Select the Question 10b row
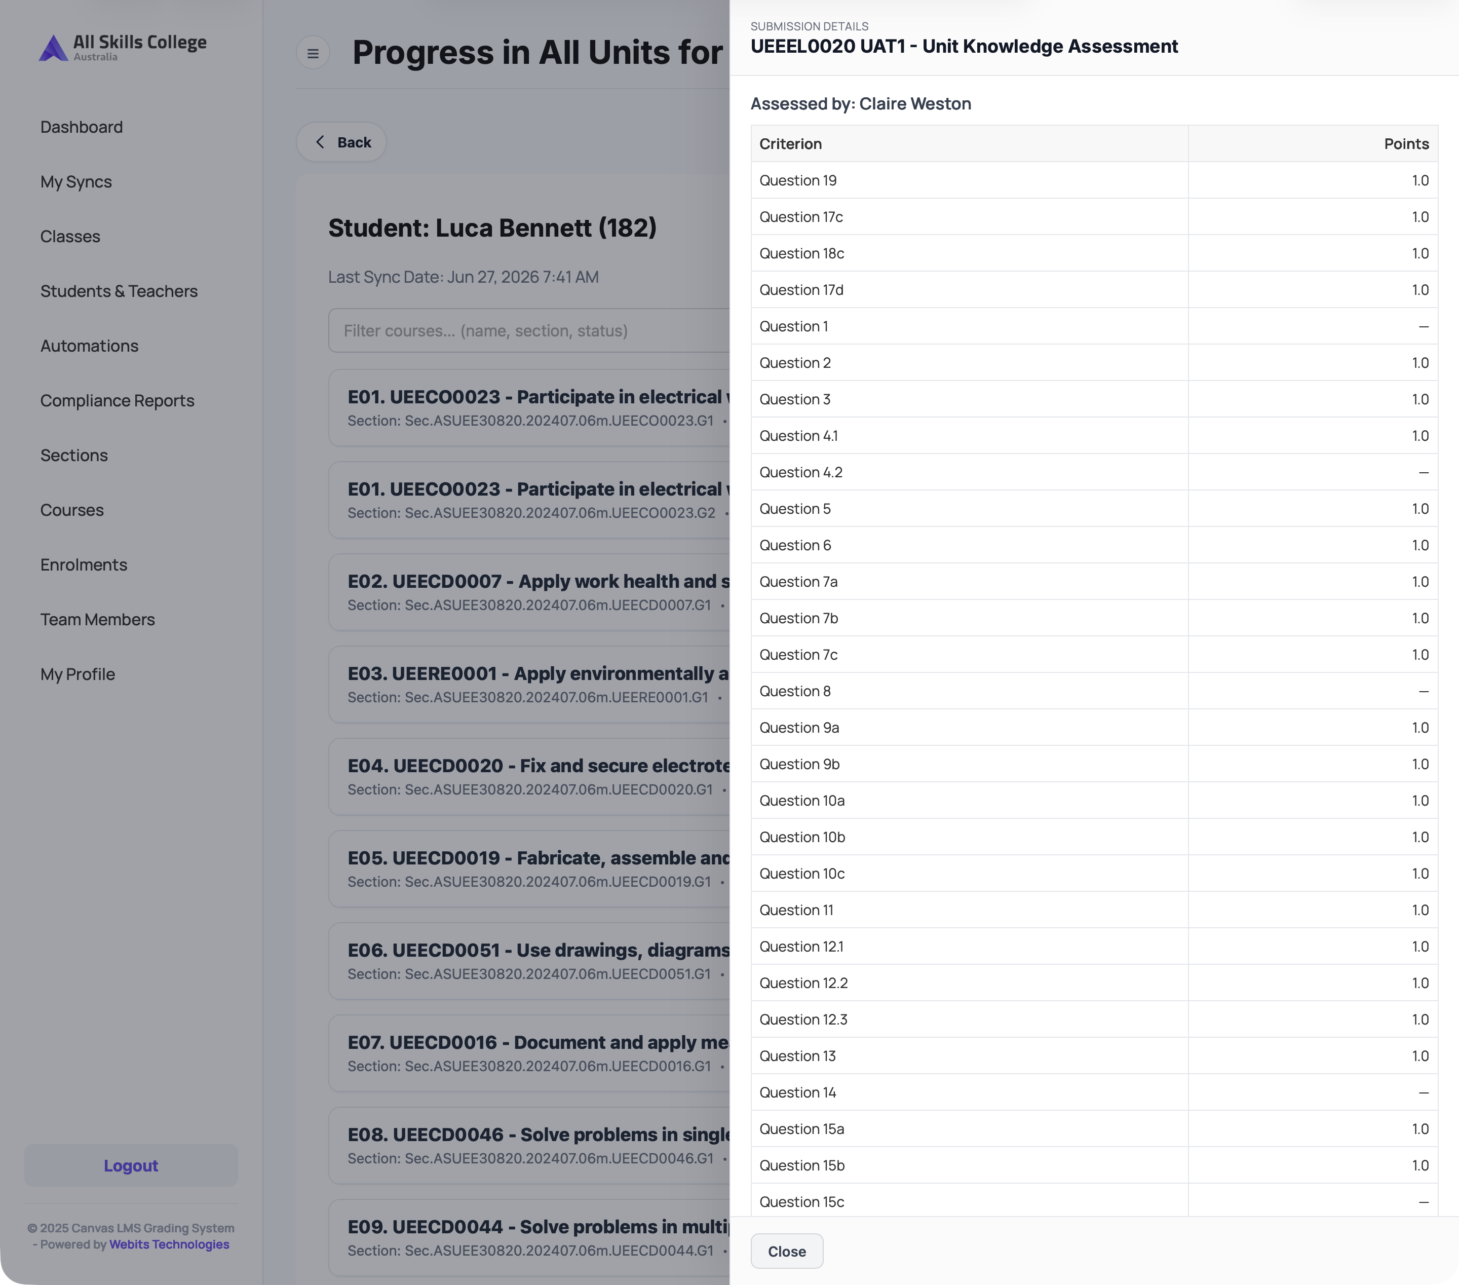This screenshot has width=1459, height=1285. click(1094, 837)
